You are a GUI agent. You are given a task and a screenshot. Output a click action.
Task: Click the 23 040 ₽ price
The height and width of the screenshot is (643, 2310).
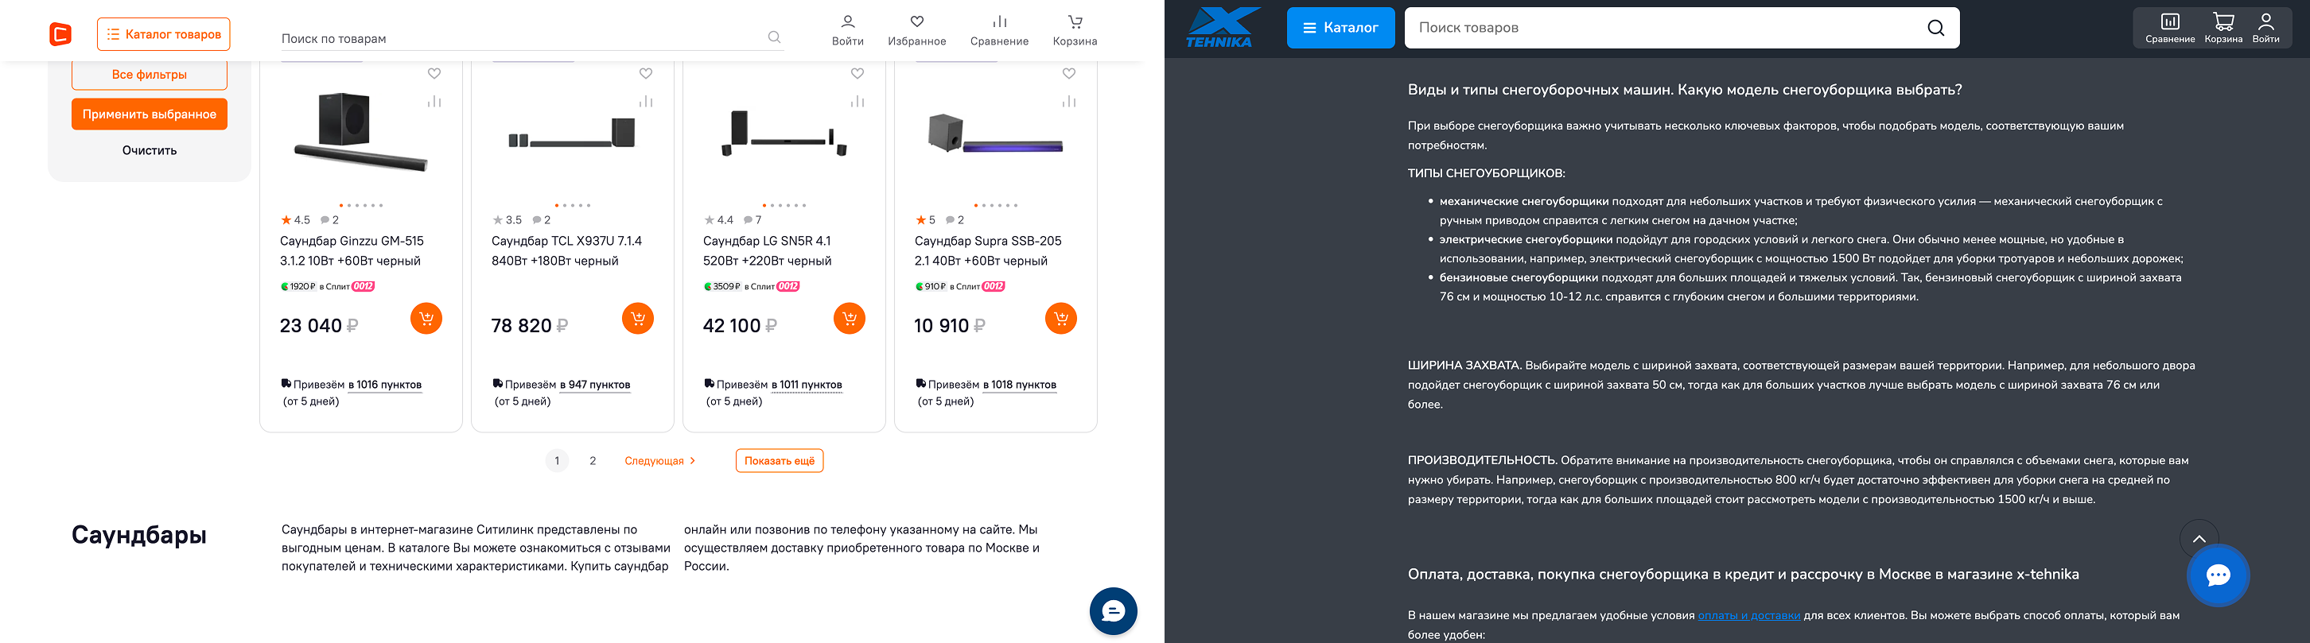(x=319, y=326)
